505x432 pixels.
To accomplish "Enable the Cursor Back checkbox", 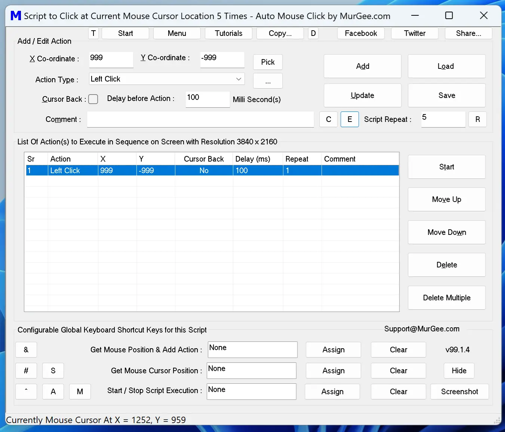I will coord(93,99).
